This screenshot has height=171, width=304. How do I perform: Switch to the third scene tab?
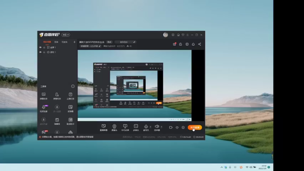(64, 42)
